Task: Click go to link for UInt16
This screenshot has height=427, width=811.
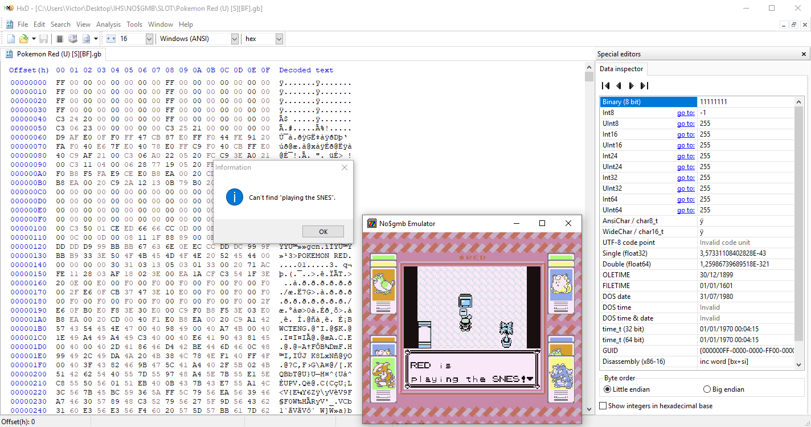Action: tap(686, 145)
